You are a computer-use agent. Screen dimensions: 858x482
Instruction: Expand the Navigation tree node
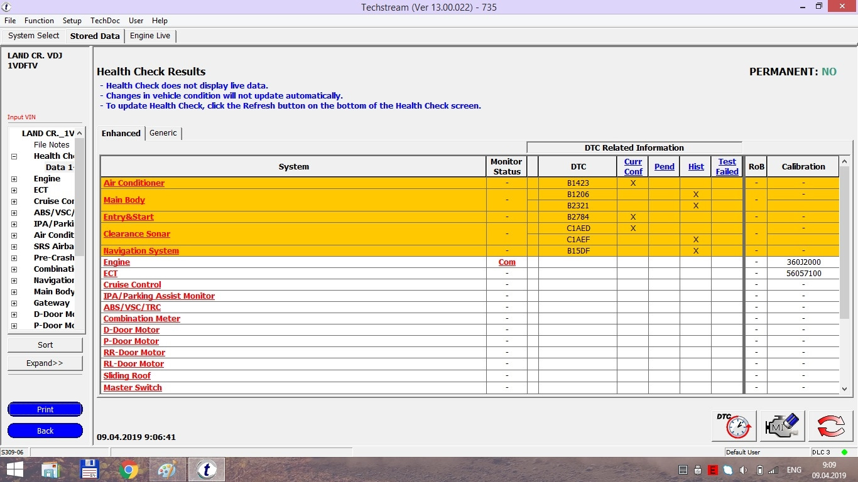pyautogui.click(x=14, y=281)
